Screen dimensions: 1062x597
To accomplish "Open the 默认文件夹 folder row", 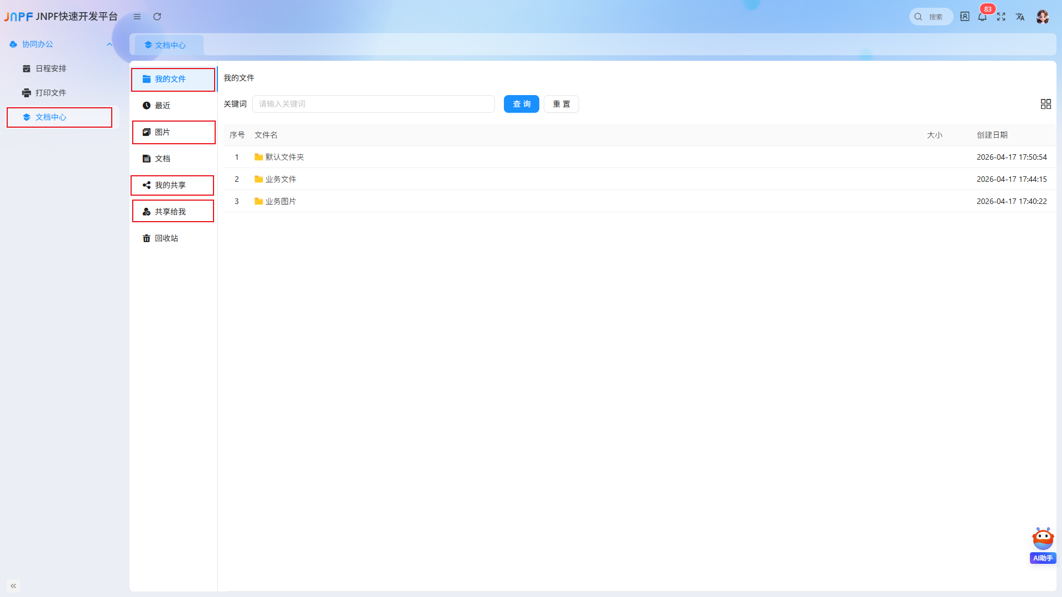I will point(639,157).
